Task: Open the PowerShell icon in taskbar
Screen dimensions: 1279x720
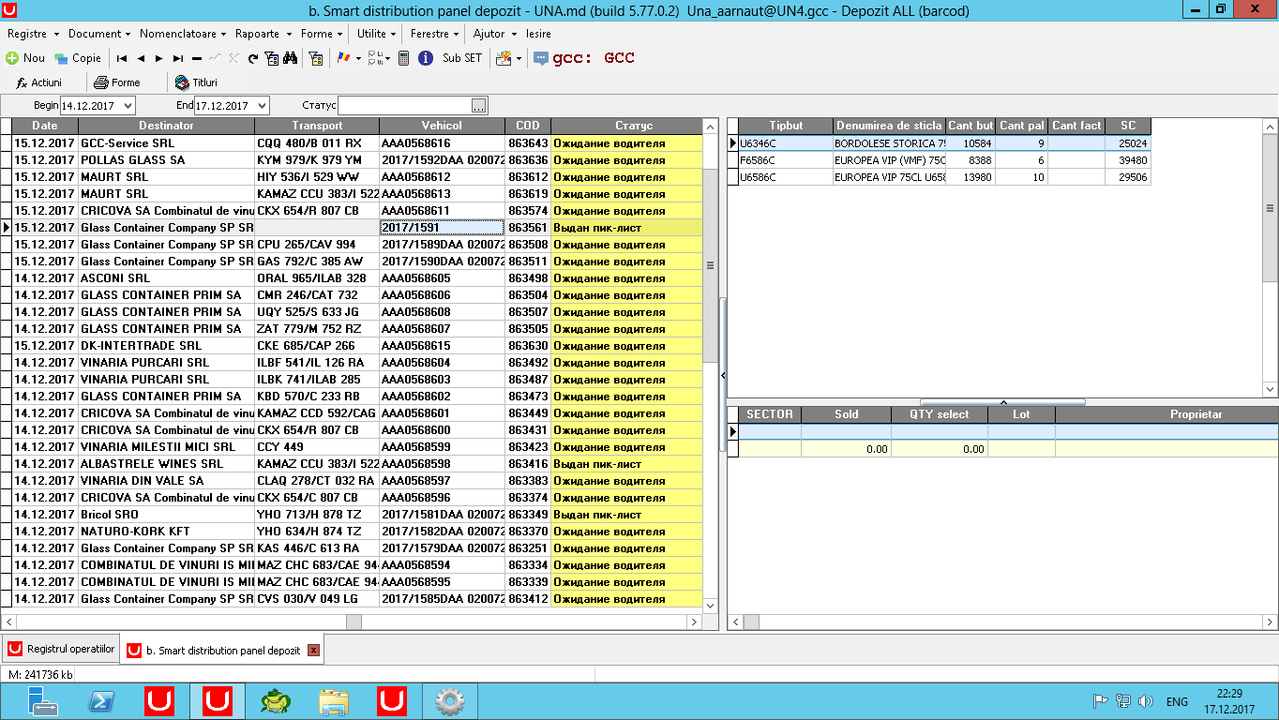Action: coord(101,701)
